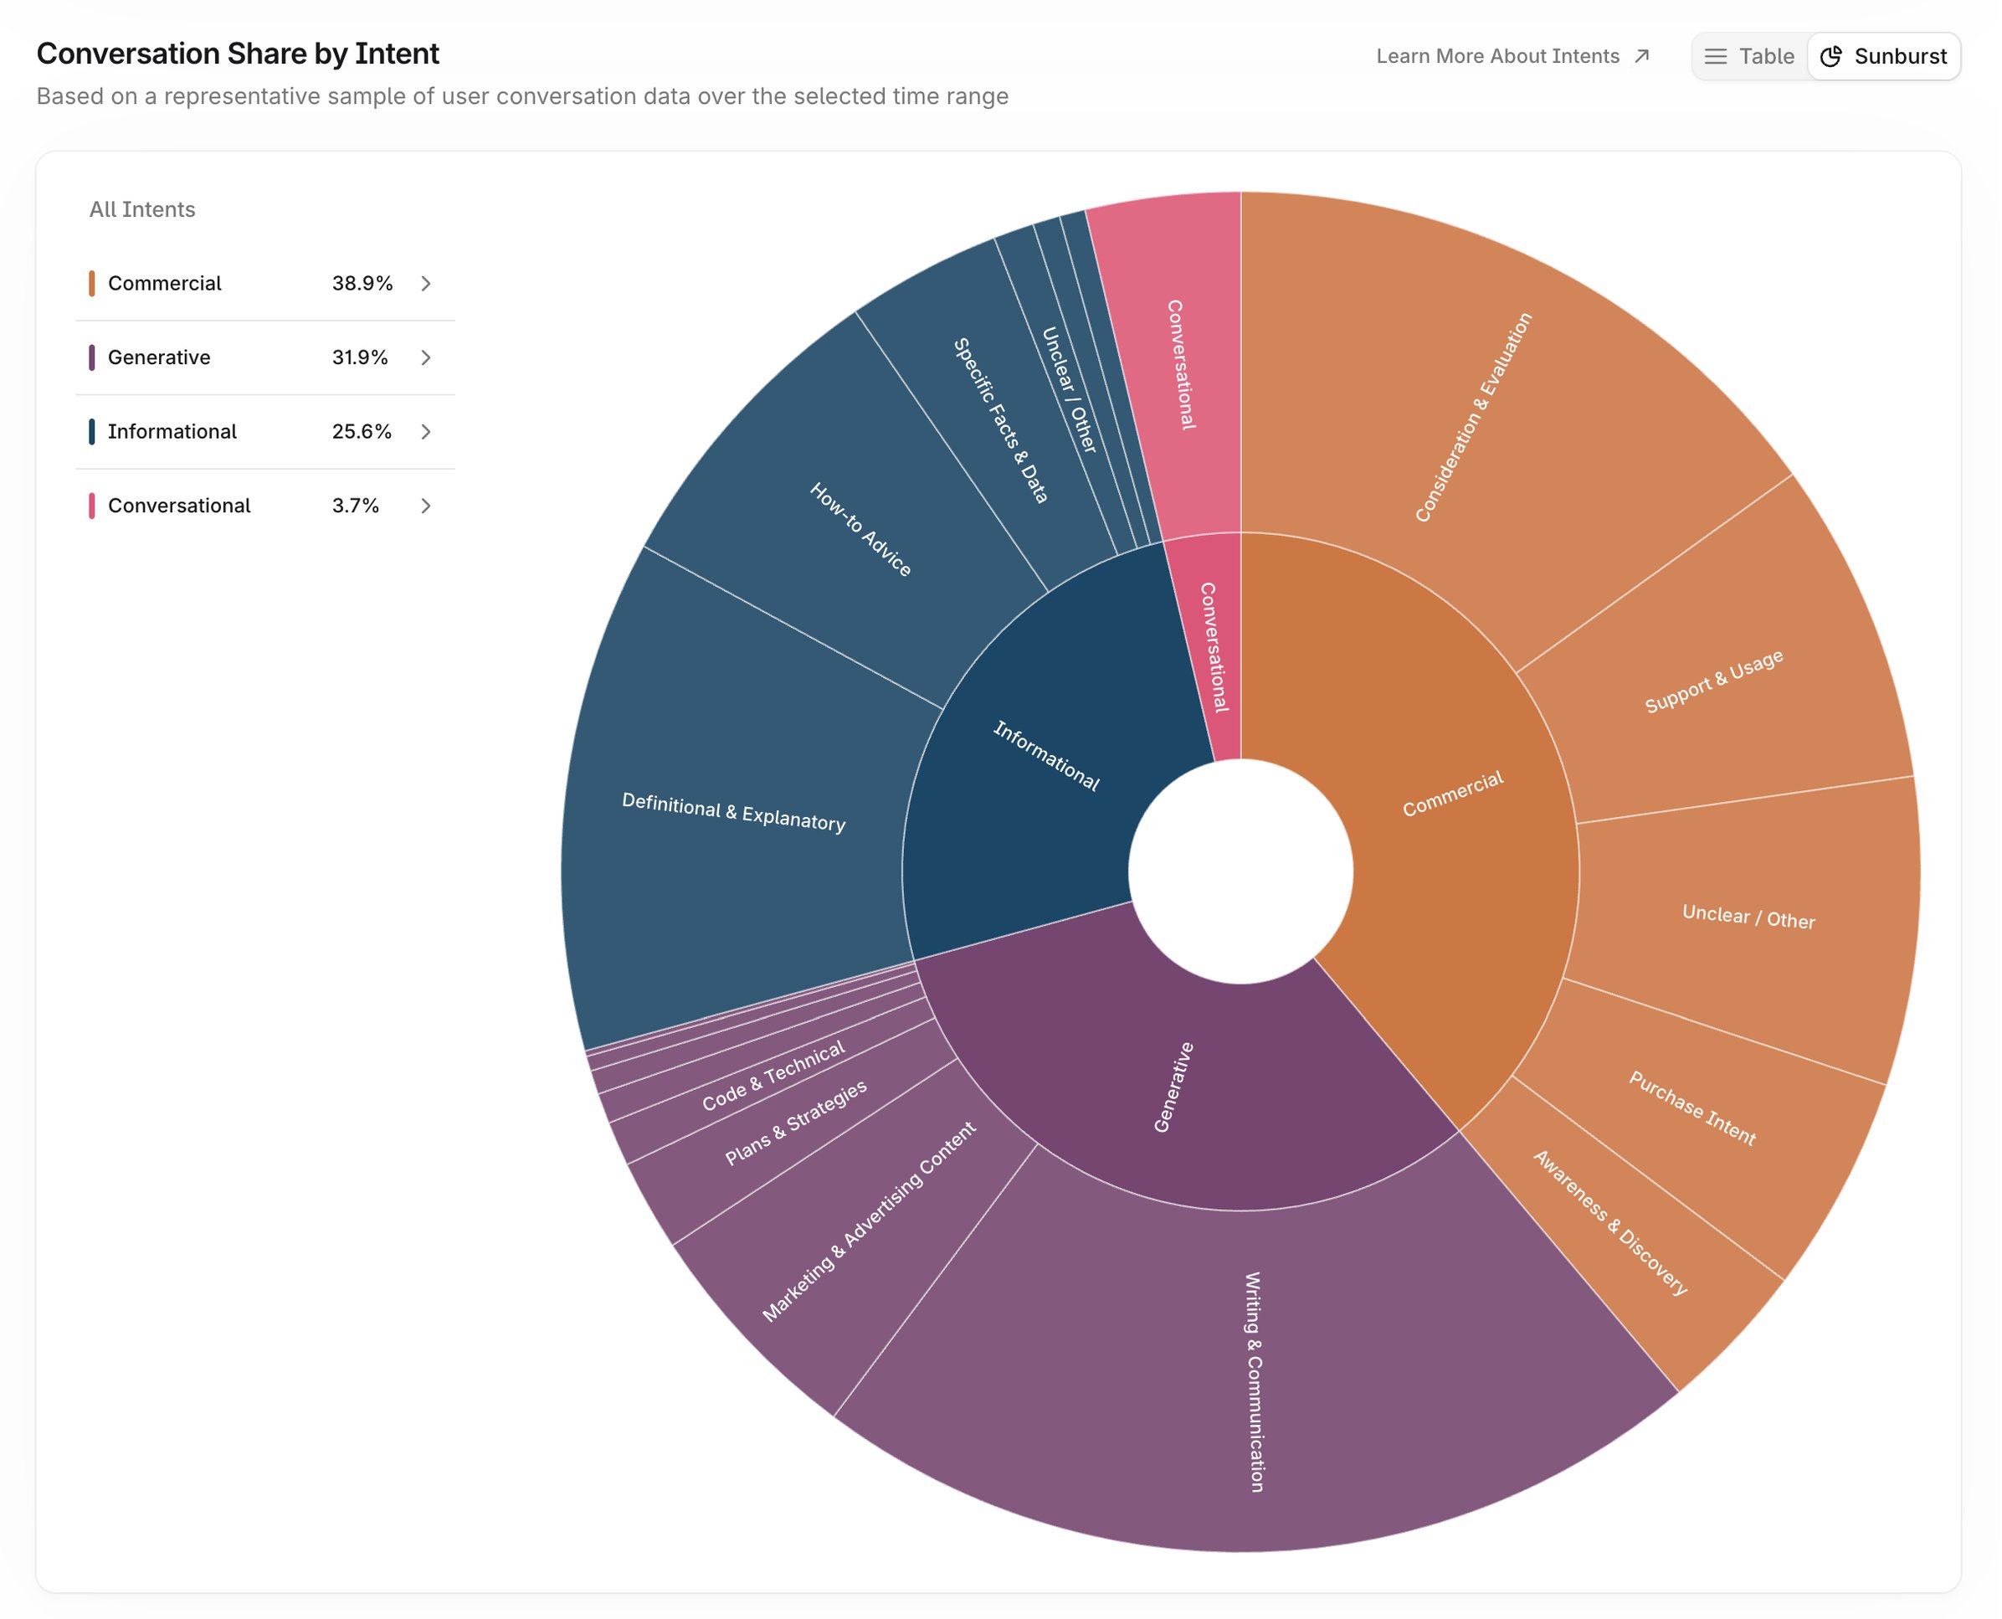Expand the Commercial row chevron

(x=425, y=284)
